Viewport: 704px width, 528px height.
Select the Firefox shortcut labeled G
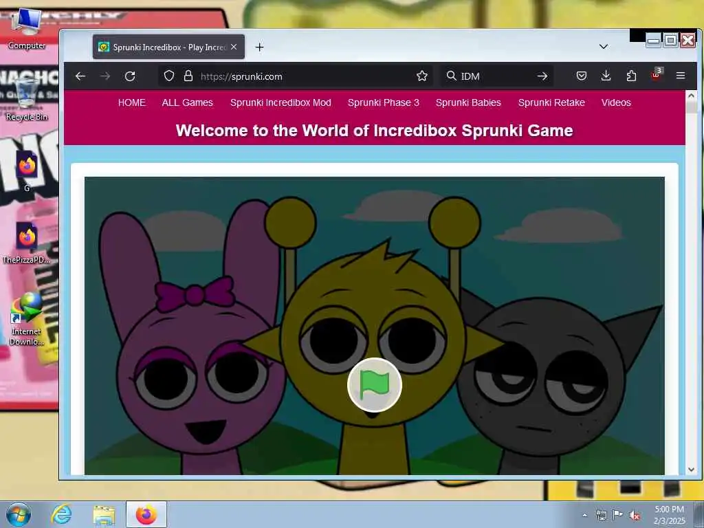click(27, 171)
